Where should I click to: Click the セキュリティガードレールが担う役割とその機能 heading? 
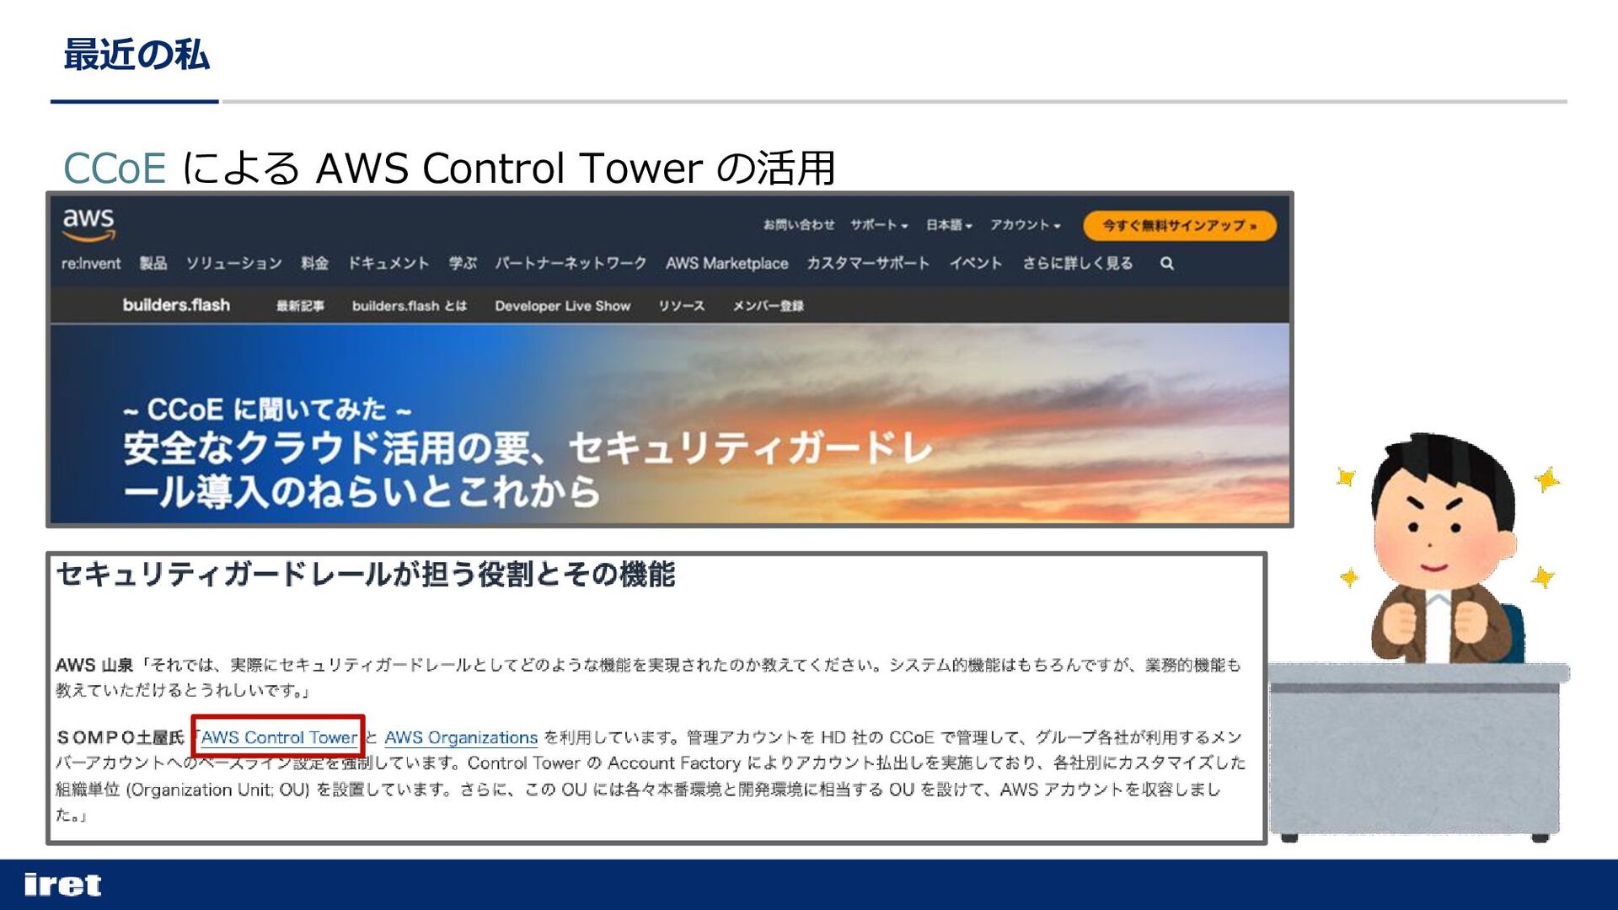[366, 575]
